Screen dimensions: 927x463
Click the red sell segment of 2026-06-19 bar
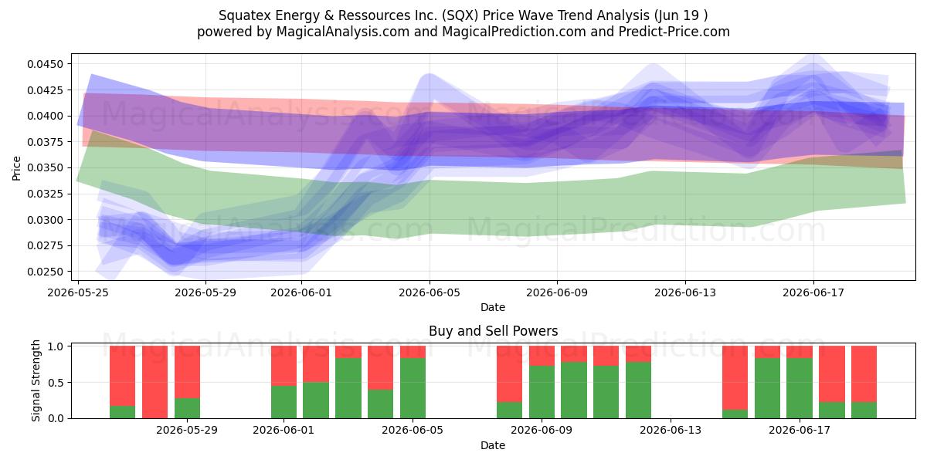click(x=864, y=374)
